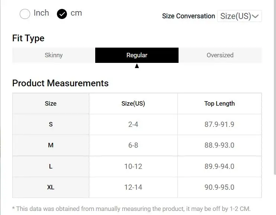
Task: Click the Top Length column header
Action: [x=219, y=103]
